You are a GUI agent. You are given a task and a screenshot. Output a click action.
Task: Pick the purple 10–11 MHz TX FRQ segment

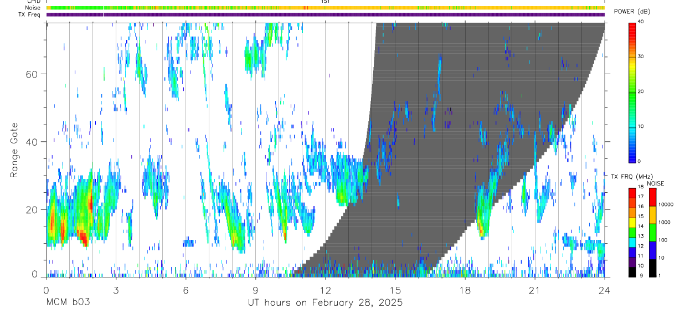point(632,261)
